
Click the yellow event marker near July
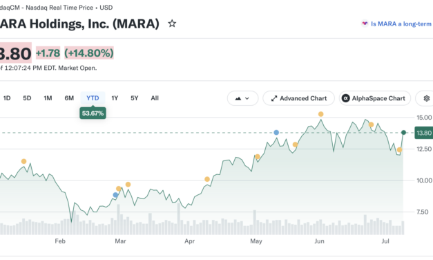pos(399,150)
